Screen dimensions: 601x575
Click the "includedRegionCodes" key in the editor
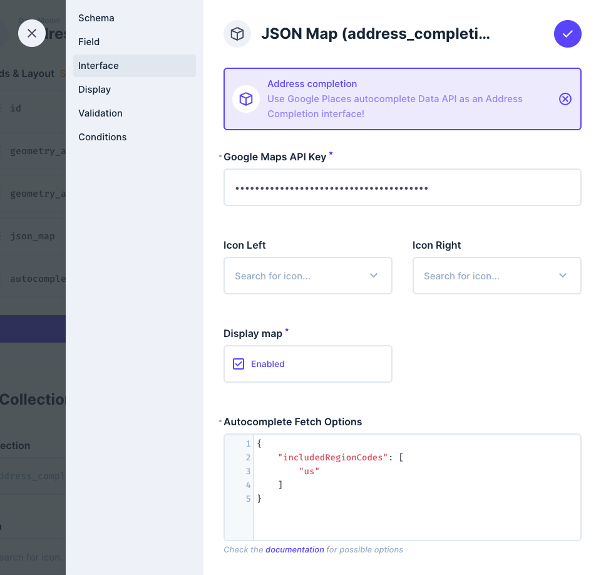coord(332,457)
